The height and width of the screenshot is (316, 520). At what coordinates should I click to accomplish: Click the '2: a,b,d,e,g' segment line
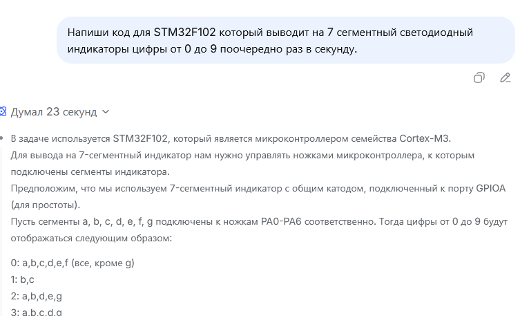point(36,296)
